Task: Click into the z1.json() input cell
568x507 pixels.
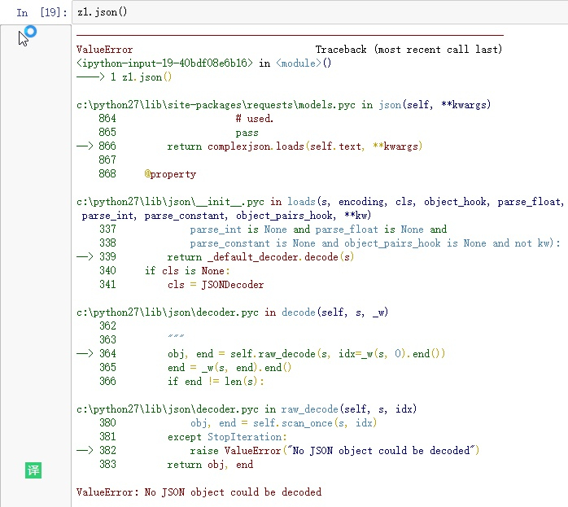Action: point(317,12)
